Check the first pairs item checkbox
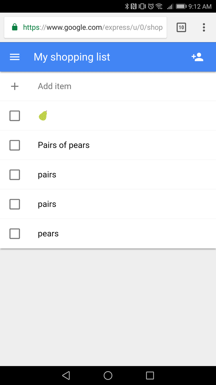216x385 pixels. click(15, 175)
